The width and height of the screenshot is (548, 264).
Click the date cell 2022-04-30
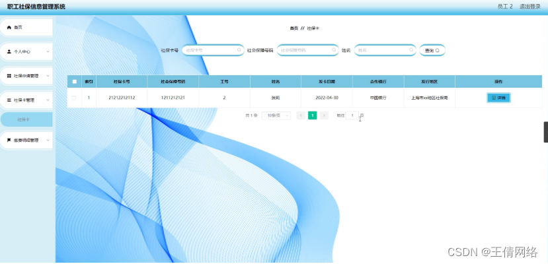tap(327, 98)
